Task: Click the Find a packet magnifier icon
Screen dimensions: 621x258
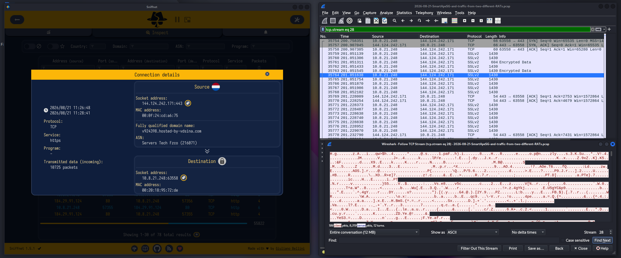Action: pyautogui.click(x=395, y=21)
